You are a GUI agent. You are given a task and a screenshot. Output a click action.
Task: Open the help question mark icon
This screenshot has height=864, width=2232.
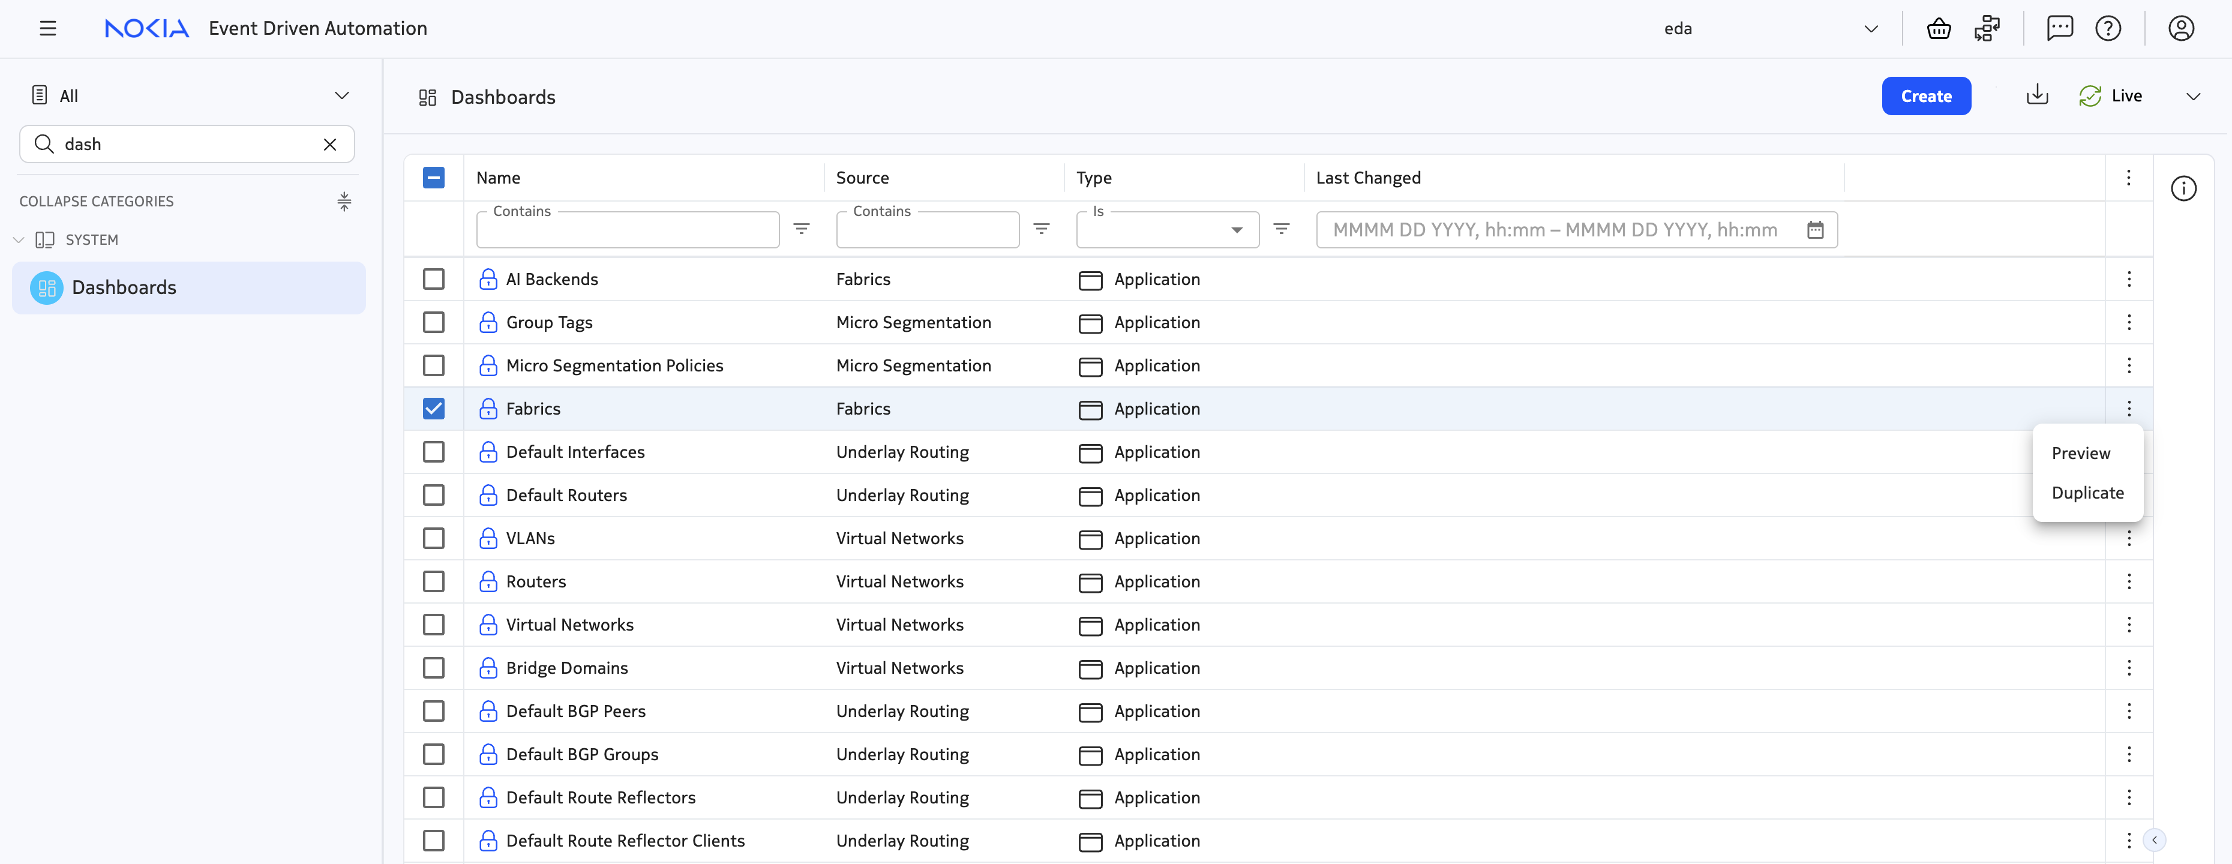click(2108, 29)
